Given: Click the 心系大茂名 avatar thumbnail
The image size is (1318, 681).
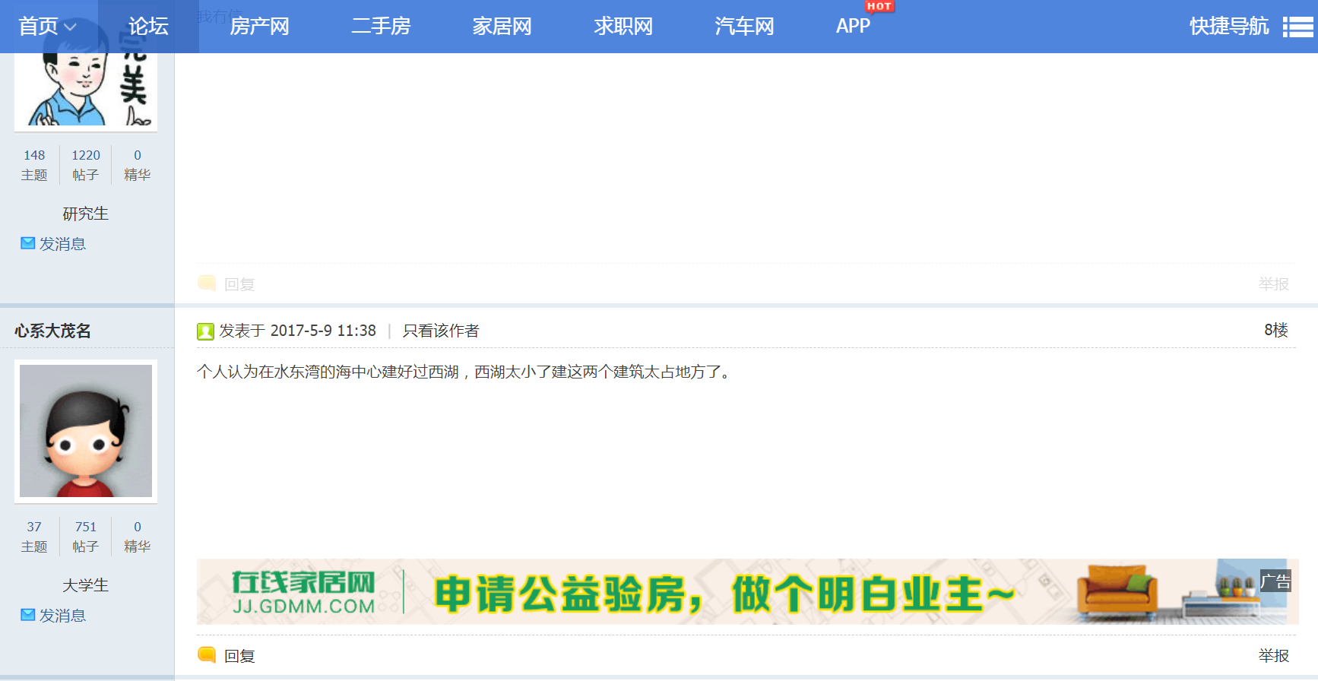Looking at the screenshot, I should coord(86,431).
